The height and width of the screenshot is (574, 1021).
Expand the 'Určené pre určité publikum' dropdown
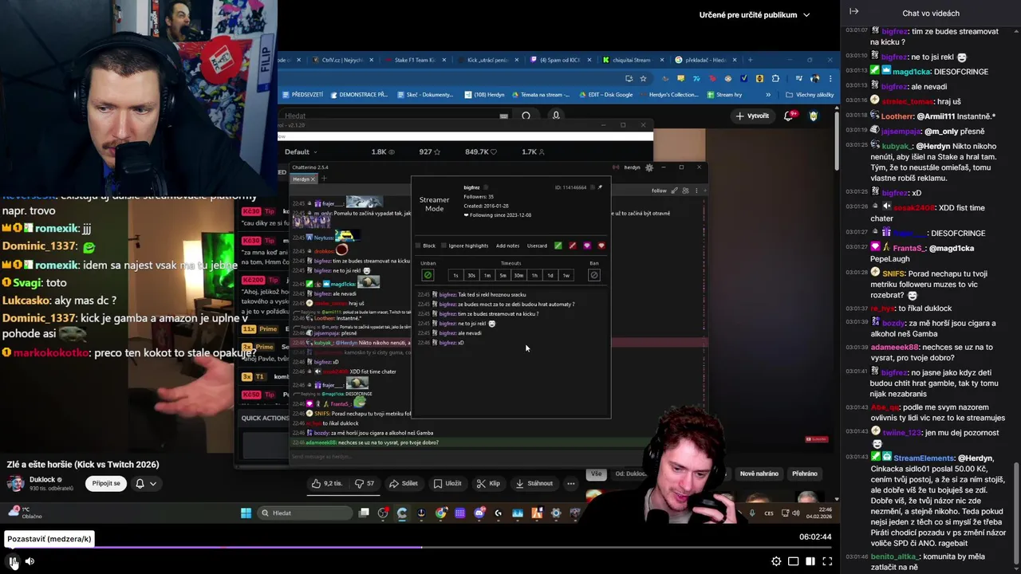point(755,14)
